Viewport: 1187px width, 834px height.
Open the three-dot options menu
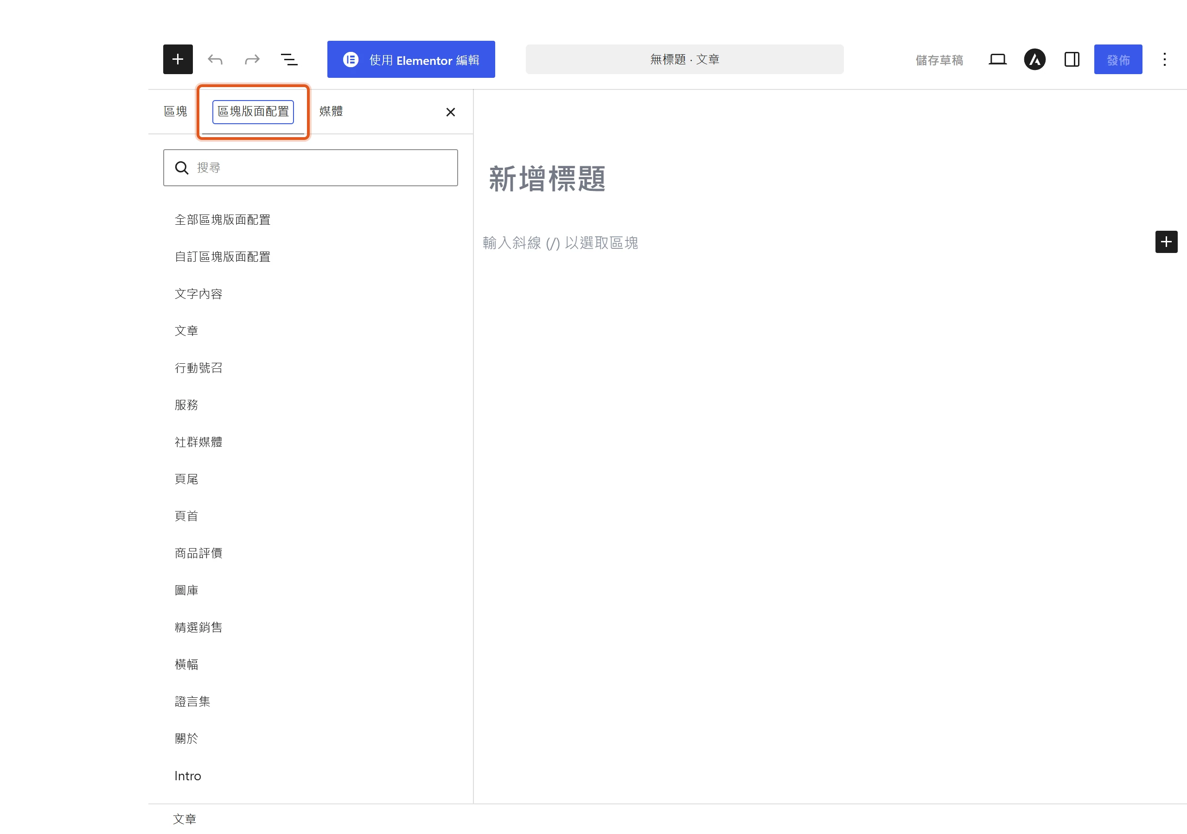pos(1164,59)
